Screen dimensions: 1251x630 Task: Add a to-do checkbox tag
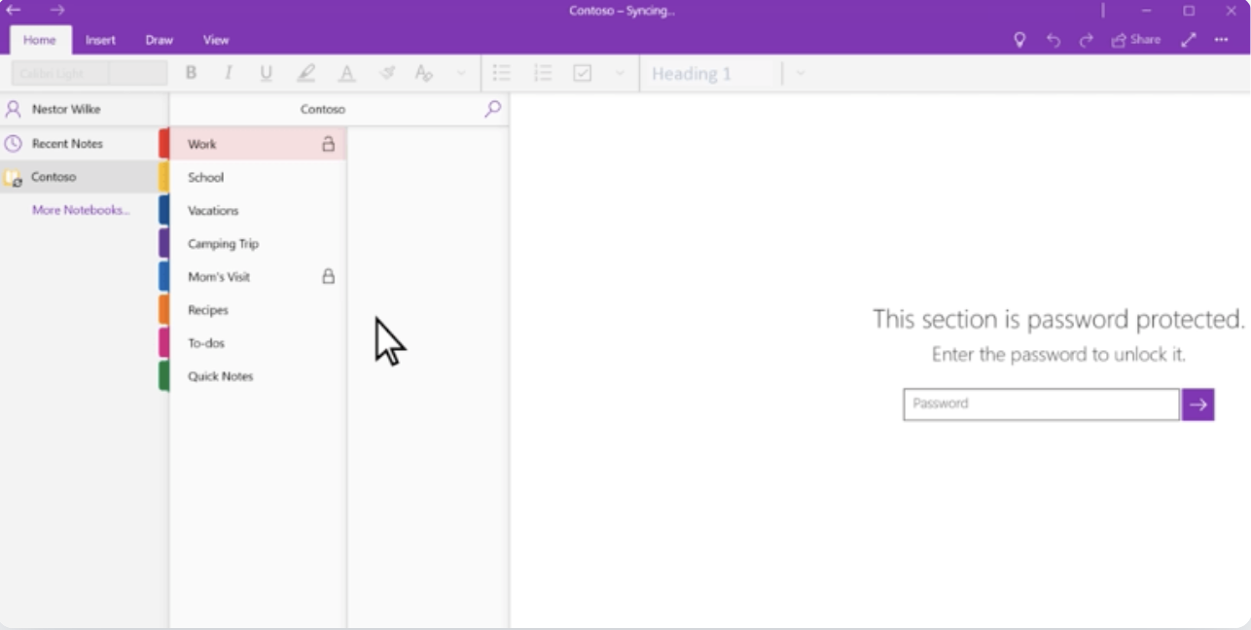(x=583, y=73)
